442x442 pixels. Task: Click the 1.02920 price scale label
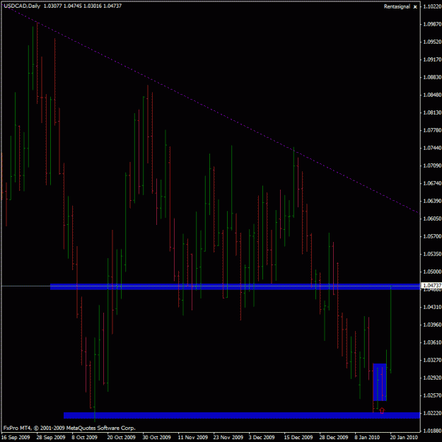pos(432,378)
